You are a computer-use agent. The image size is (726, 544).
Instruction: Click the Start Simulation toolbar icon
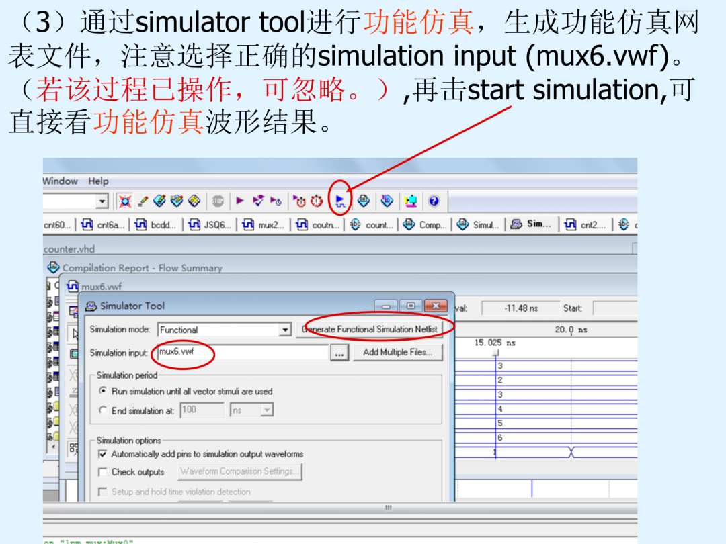pos(340,201)
